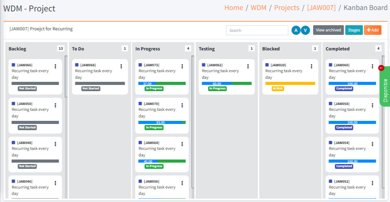Image resolution: width=390 pixels, height=202 pixels.
Task: Expand the card menu for JAW058
Action: pyautogui.click(x=372, y=105)
